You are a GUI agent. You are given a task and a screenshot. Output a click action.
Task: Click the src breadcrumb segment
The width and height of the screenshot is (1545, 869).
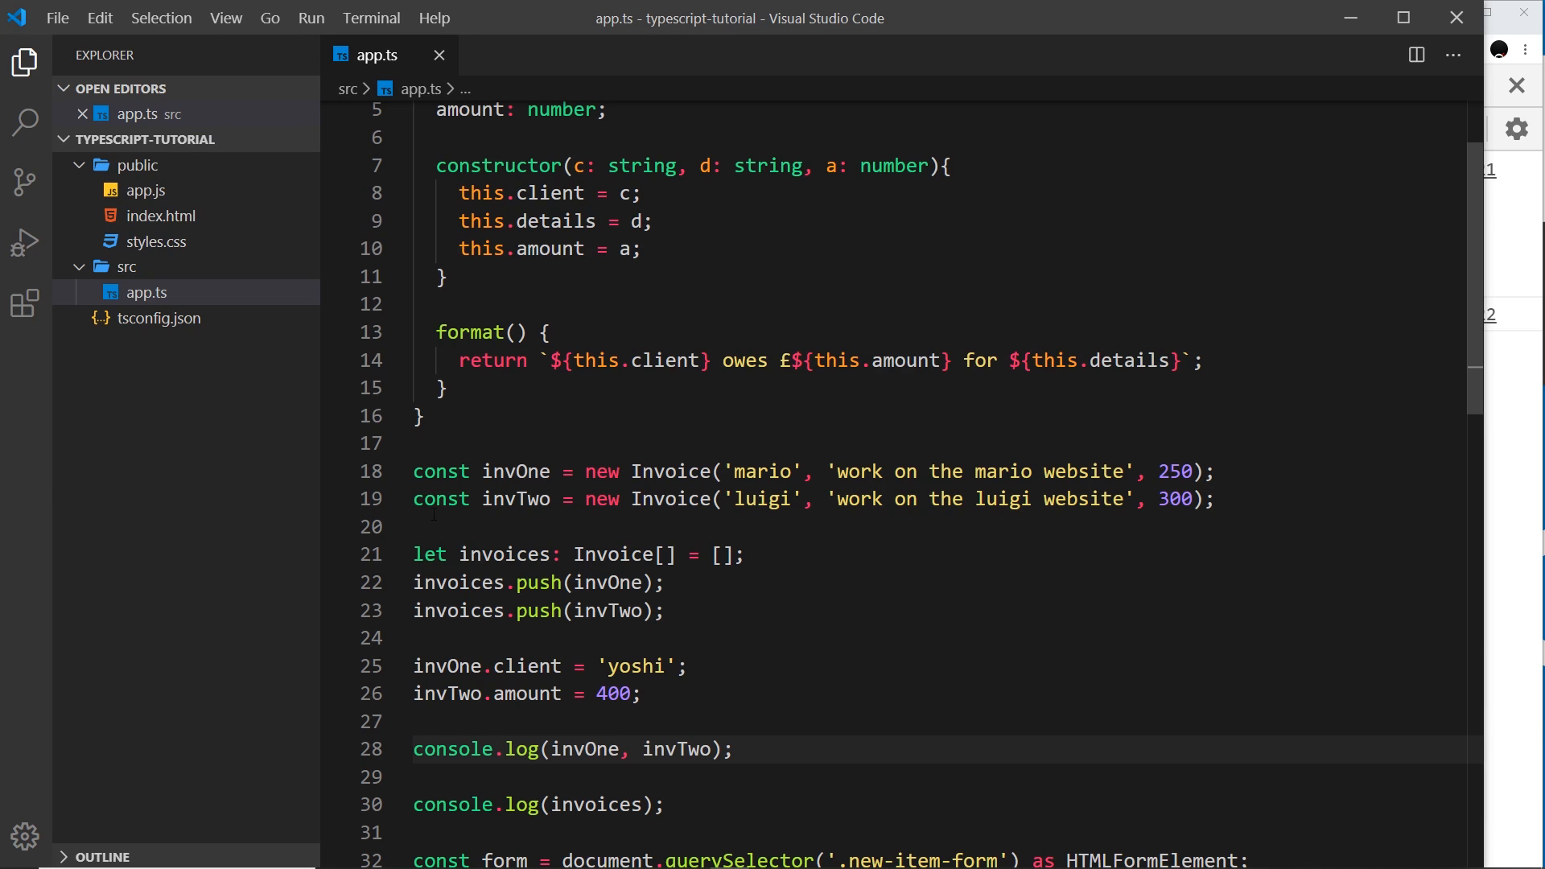tap(348, 89)
